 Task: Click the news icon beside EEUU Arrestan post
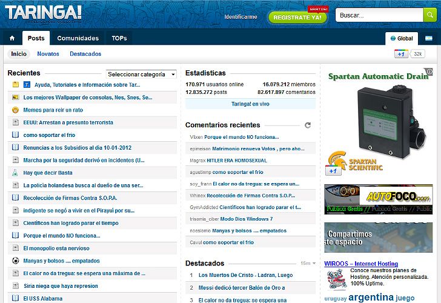[16, 122]
